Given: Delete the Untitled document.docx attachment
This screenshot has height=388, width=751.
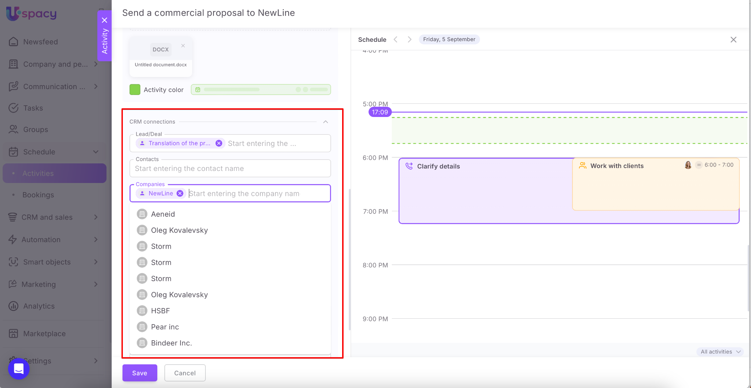Looking at the screenshot, I should click(x=183, y=46).
